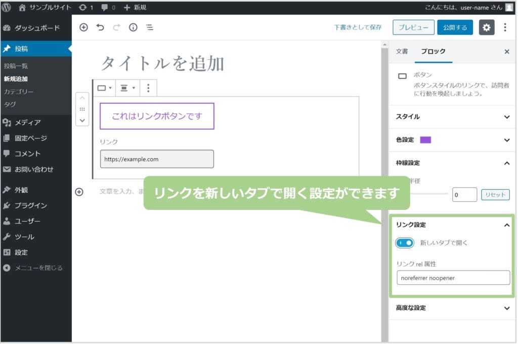Click the WordPress logo icon
The height and width of the screenshot is (344, 518).
pyautogui.click(x=7, y=8)
